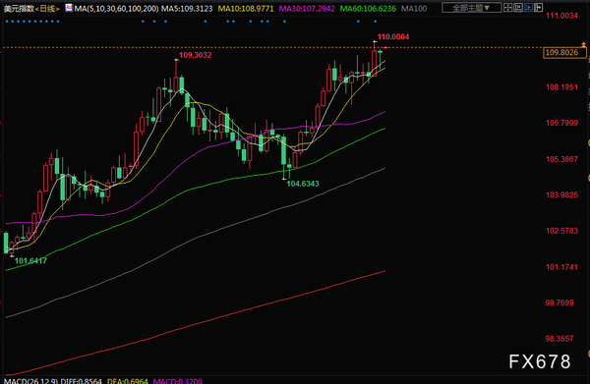Click the small orange arrow above price tag
590x384 pixels.
(583, 45)
